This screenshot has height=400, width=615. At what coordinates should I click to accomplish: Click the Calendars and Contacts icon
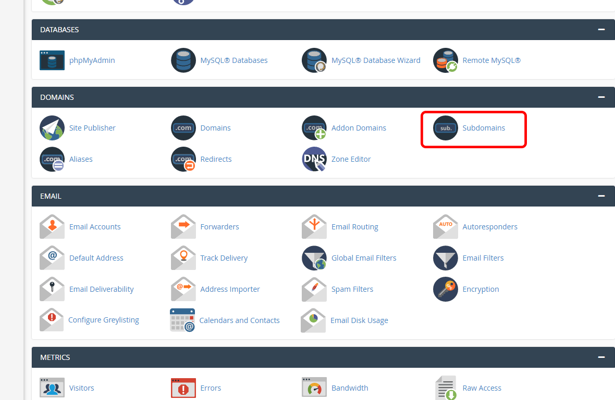182,320
